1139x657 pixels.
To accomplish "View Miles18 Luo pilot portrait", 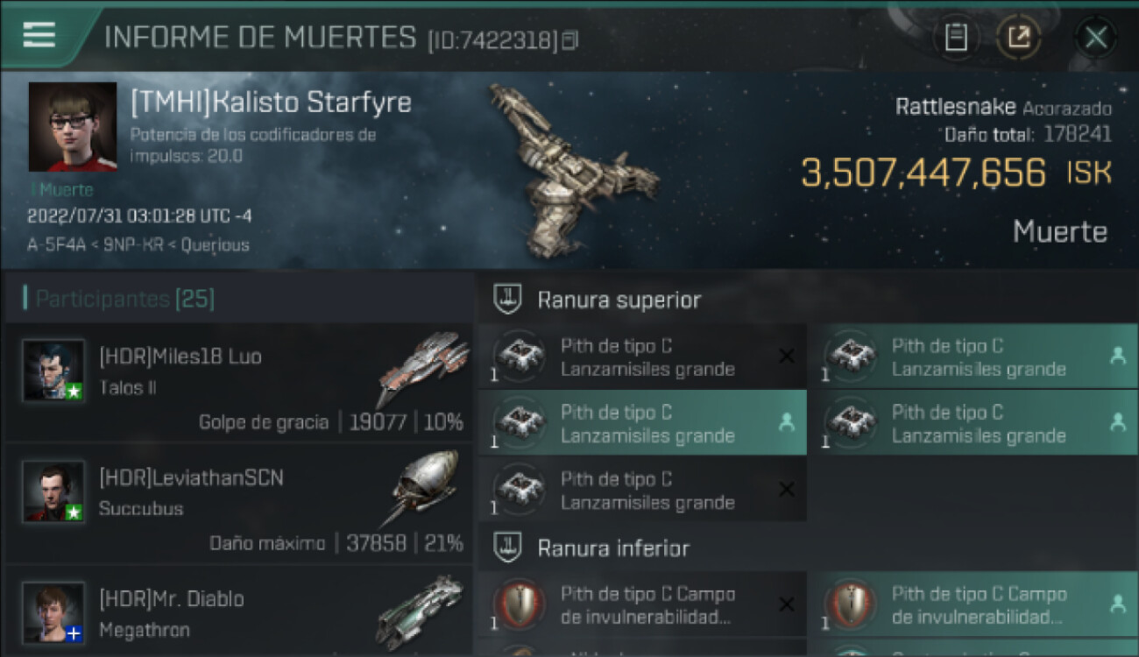I will (x=53, y=370).
